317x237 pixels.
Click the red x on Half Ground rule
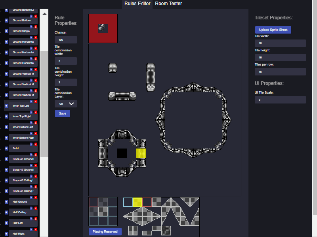[36, 197]
